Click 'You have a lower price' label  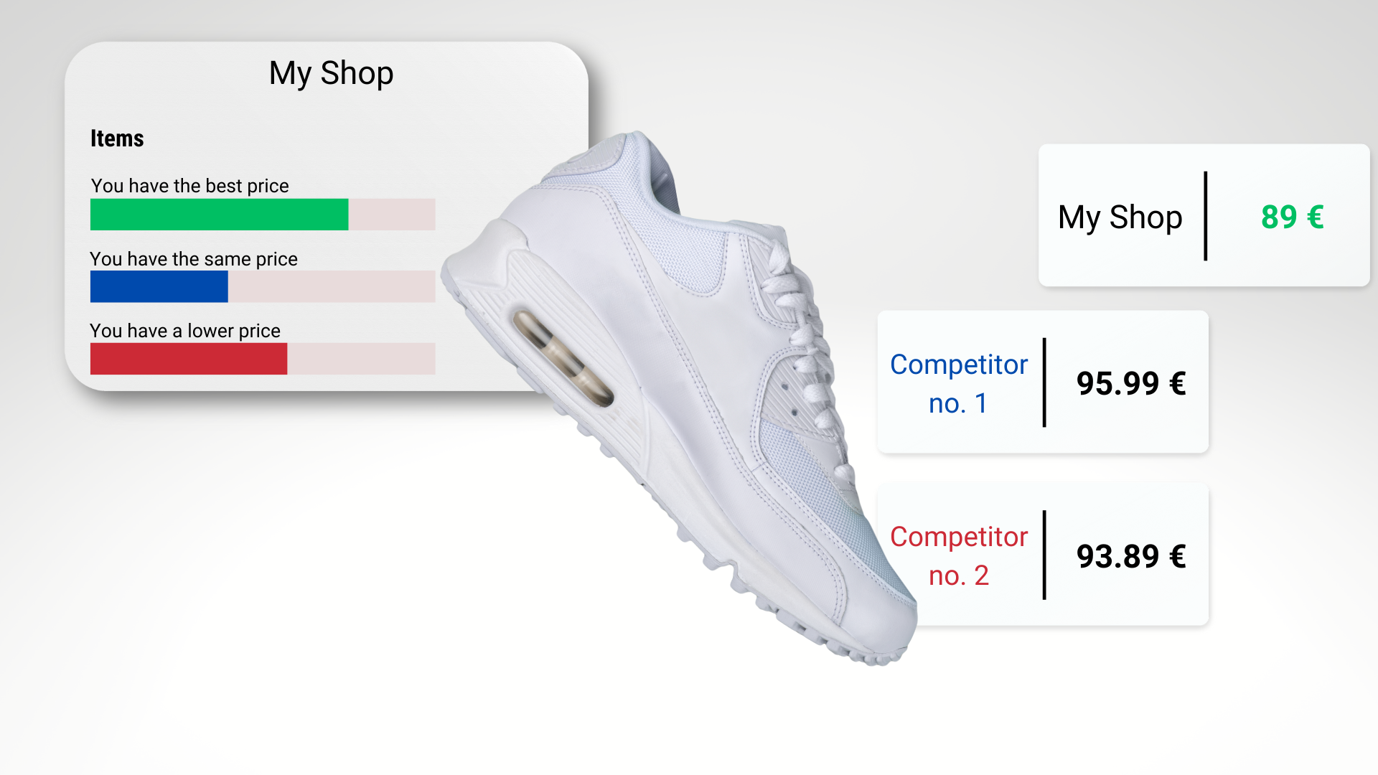(x=185, y=331)
